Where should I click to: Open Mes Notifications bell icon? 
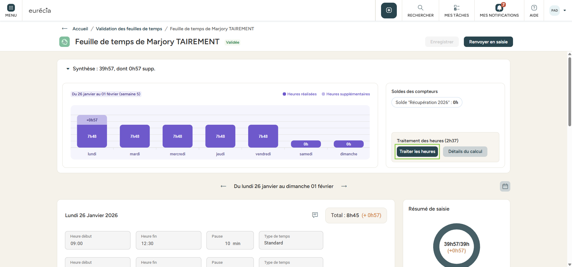(499, 8)
